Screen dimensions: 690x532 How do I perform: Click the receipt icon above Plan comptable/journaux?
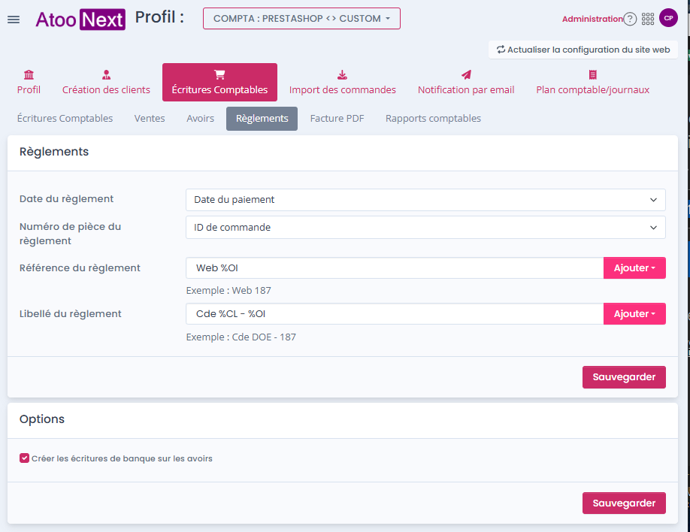click(593, 74)
